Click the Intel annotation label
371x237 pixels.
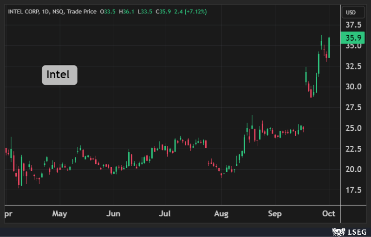coord(59,75)
